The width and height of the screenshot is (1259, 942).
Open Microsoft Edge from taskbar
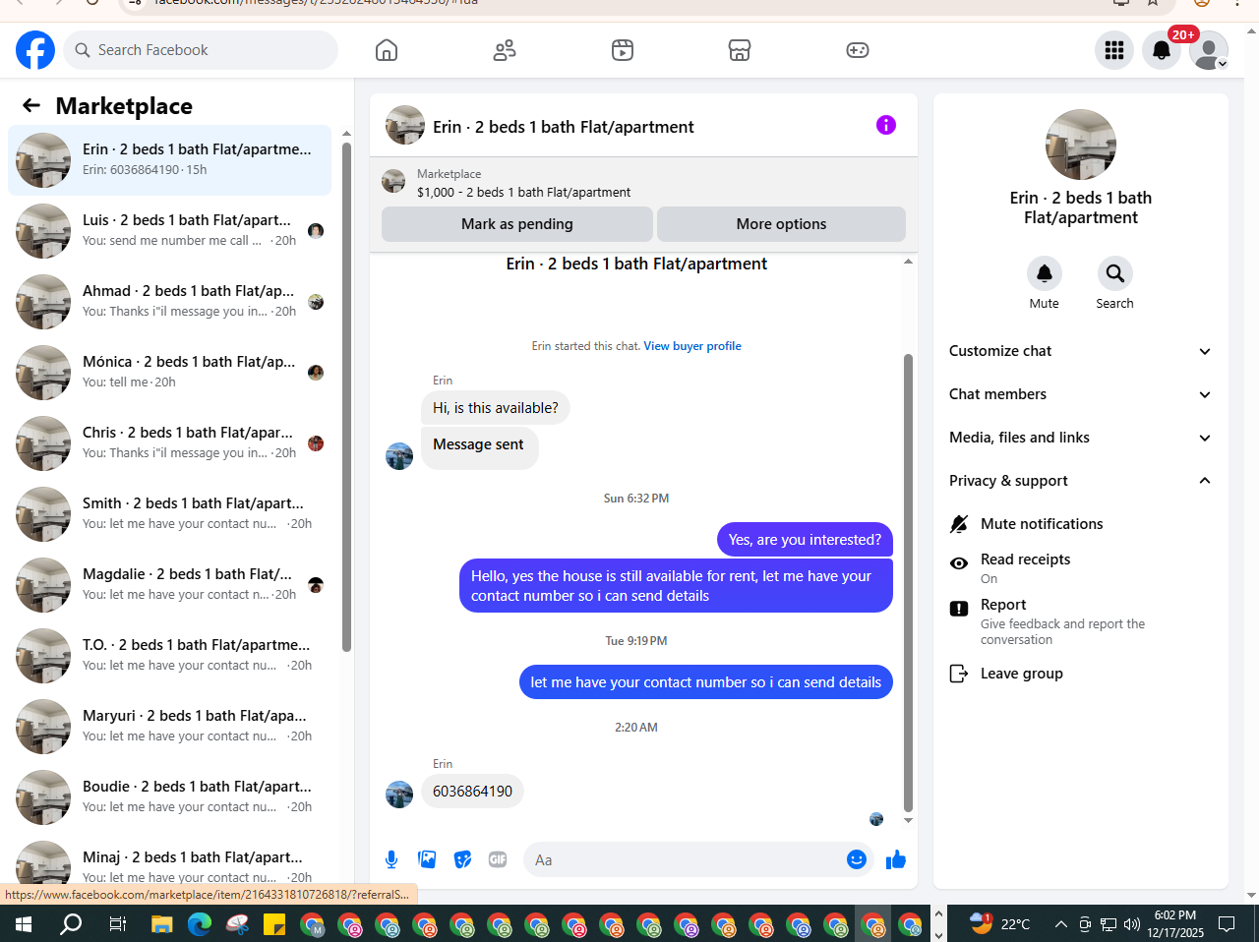[x=200, y=924]
